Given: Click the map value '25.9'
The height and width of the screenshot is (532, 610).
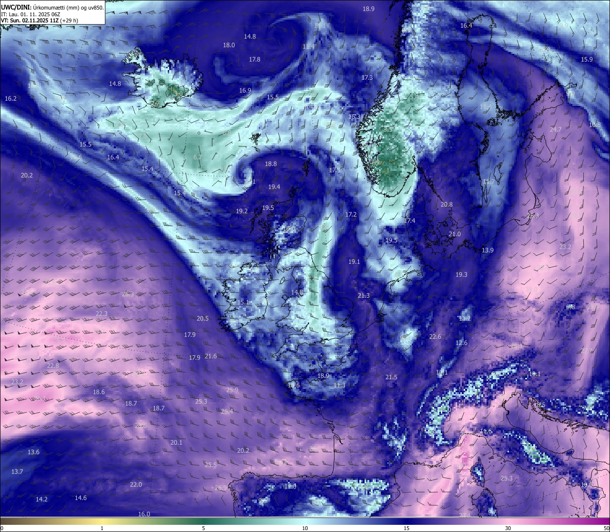Looking at the screenshot, I should pyautogui.click(x=232, y=390).
